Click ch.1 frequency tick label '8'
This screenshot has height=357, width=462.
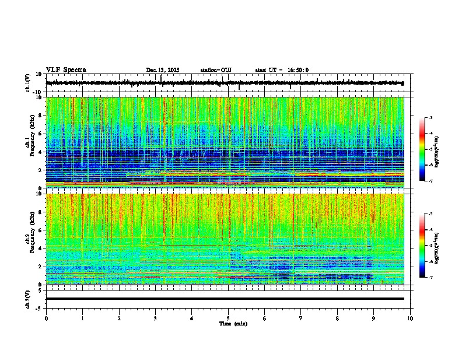(41, 116)
